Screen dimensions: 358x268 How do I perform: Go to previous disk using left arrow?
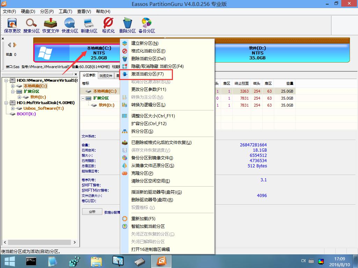coord(9,45)
